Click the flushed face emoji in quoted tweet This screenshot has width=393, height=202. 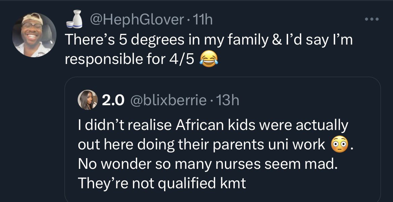click(339, 144)
